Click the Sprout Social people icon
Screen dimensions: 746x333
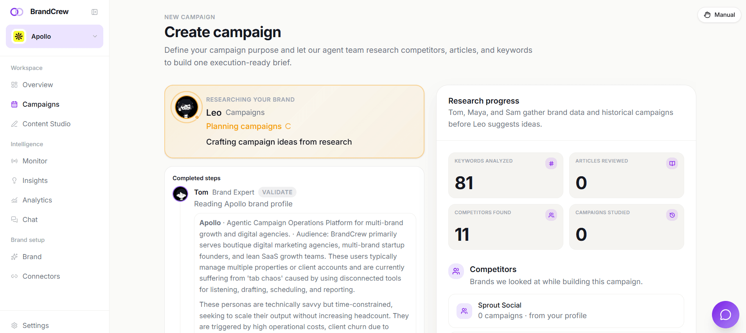(x=464, y=311)
